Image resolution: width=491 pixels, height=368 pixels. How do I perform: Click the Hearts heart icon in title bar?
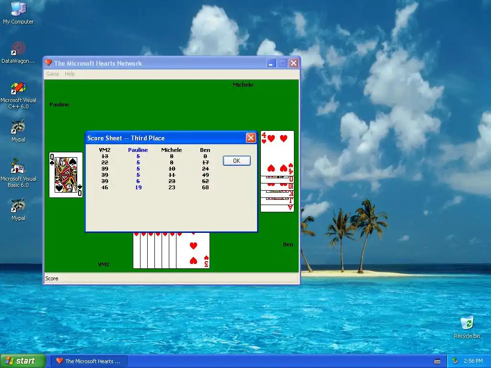click(48, 63)
